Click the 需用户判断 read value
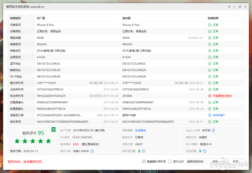The width and height of the screenshot is (252, 173). click(x=129, y=115)
